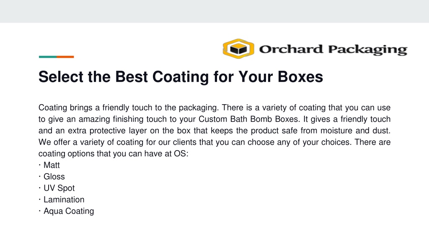The image size is (429, 241).
Task: Select the 'Lamination' bullet item
Action: tap(64, 200)
